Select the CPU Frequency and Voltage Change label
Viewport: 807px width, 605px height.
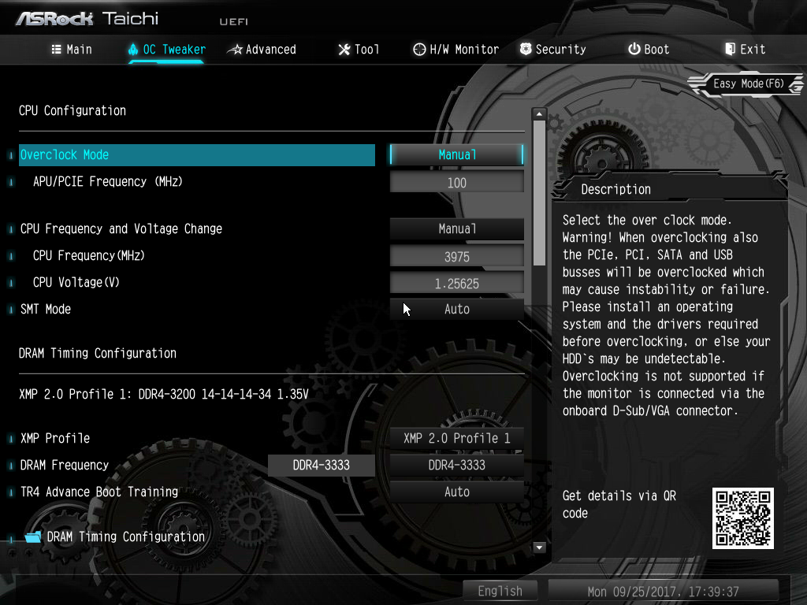click(121, 229)
